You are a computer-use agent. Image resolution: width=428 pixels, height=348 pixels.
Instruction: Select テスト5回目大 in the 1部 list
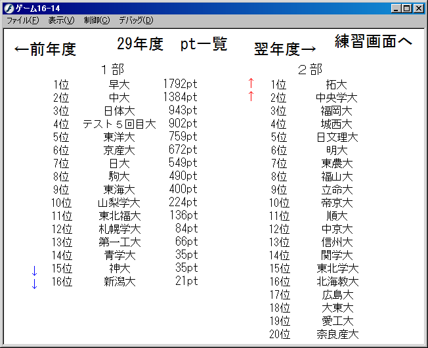pos(119,124)
